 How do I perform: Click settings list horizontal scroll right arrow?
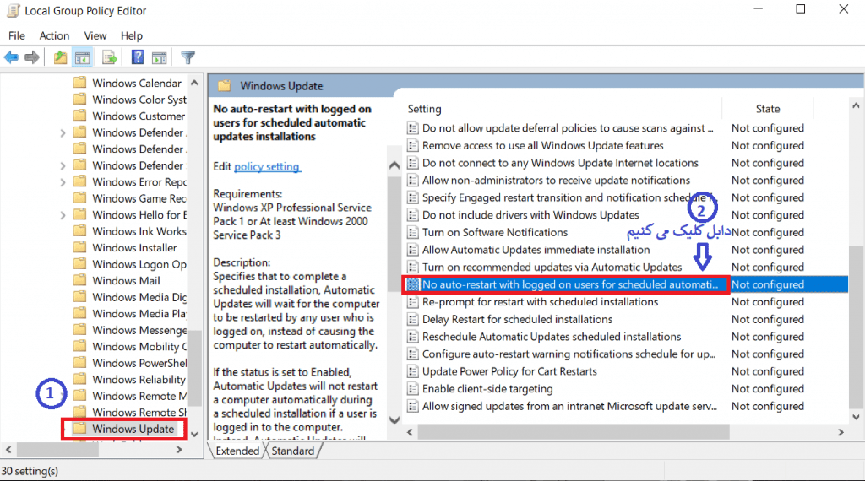(x=841, y=433)
